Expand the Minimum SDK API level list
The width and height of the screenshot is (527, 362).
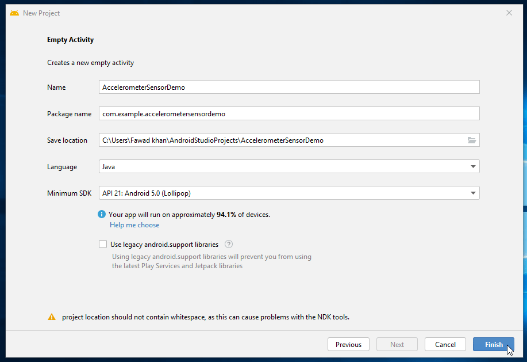tap(474, 193)
